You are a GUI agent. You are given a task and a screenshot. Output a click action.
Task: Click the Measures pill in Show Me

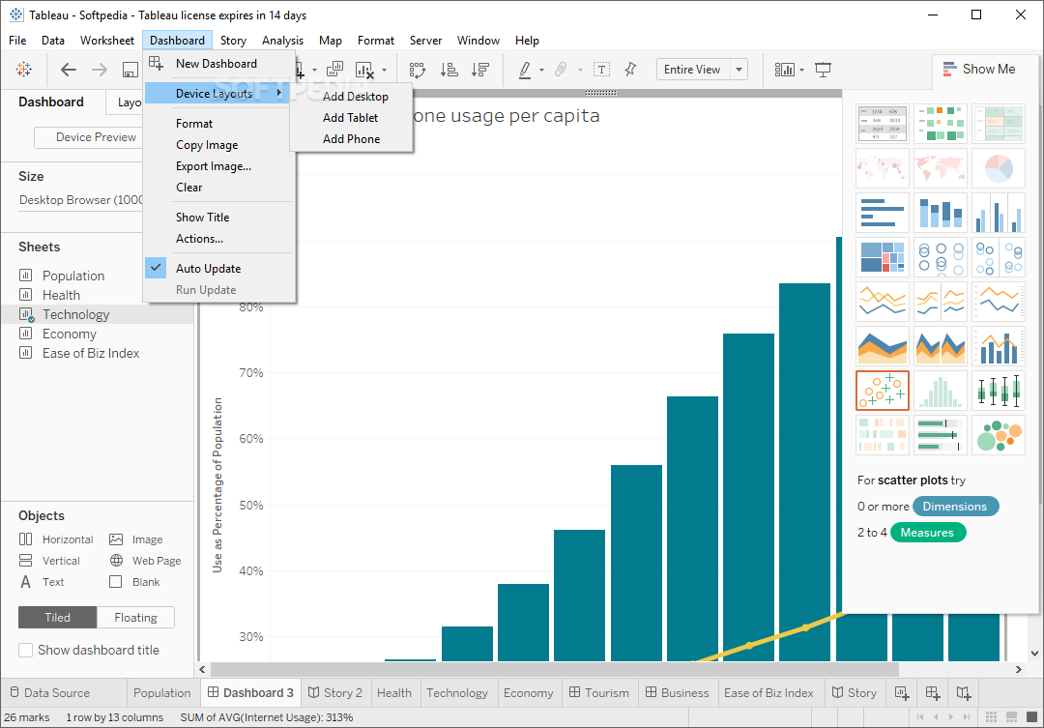pos(927,533)
